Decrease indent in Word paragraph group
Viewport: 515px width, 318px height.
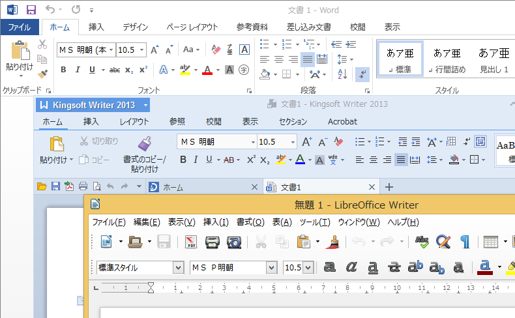[x=336, y=44]
